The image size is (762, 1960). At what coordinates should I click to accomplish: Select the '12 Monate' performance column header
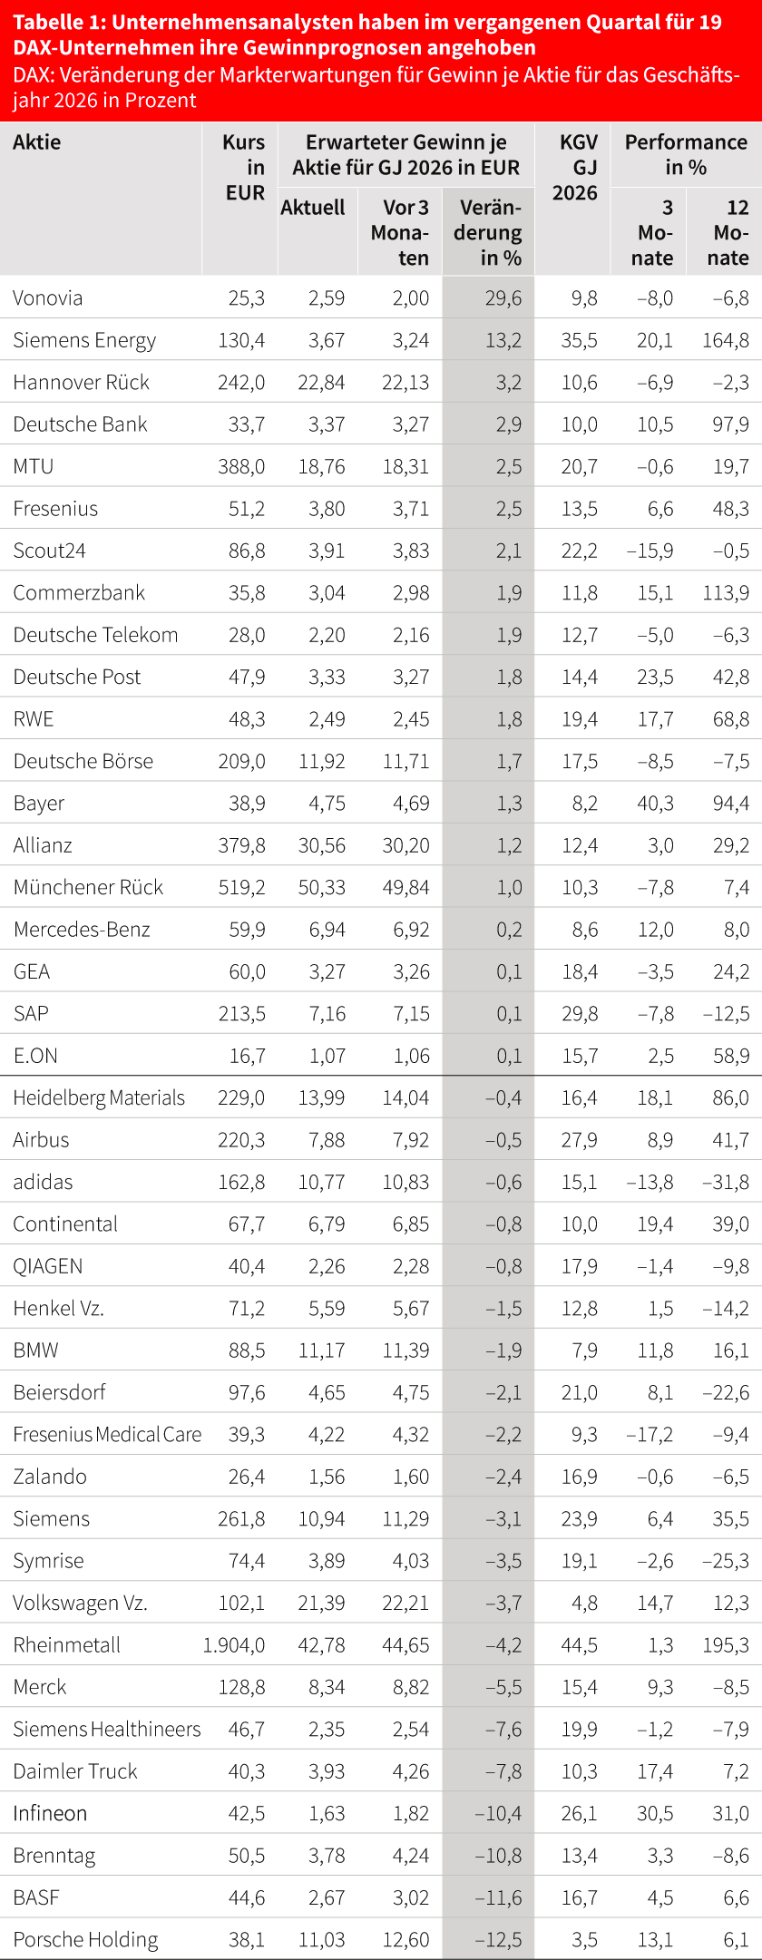[729, 233]
